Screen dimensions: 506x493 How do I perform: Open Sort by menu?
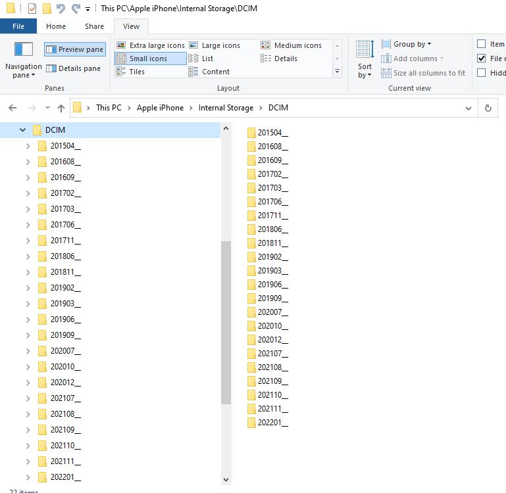coord(365,59)
